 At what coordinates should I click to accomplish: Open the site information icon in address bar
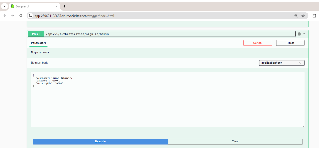pyautogui.click(x=30, y=16)
